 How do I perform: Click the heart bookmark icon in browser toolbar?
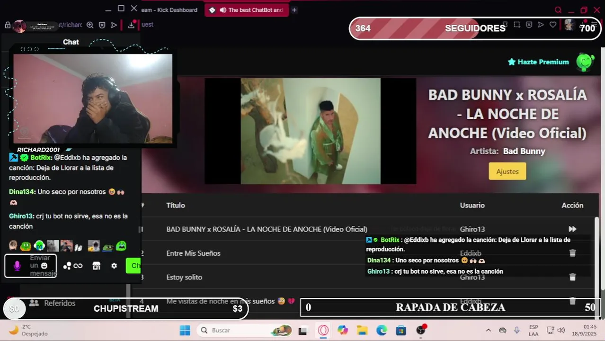552,25
